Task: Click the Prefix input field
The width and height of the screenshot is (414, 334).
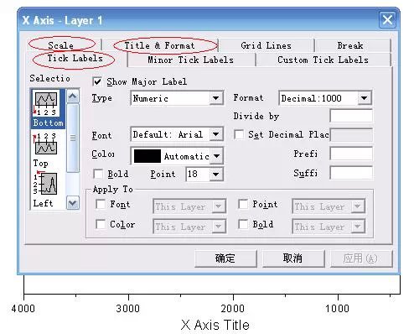Action: (x=351, y=154)
